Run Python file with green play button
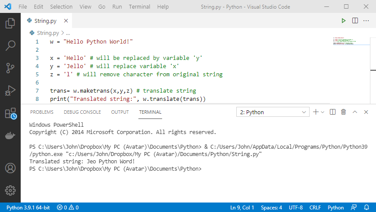The image size is (376, 212). point(343,21)
